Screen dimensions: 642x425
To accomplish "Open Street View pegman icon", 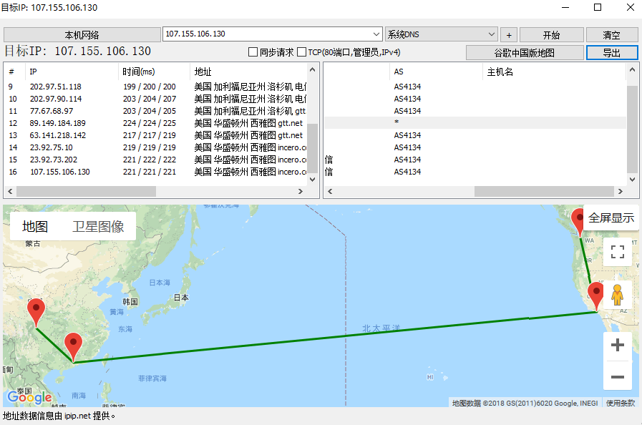I will click(618, 295).
